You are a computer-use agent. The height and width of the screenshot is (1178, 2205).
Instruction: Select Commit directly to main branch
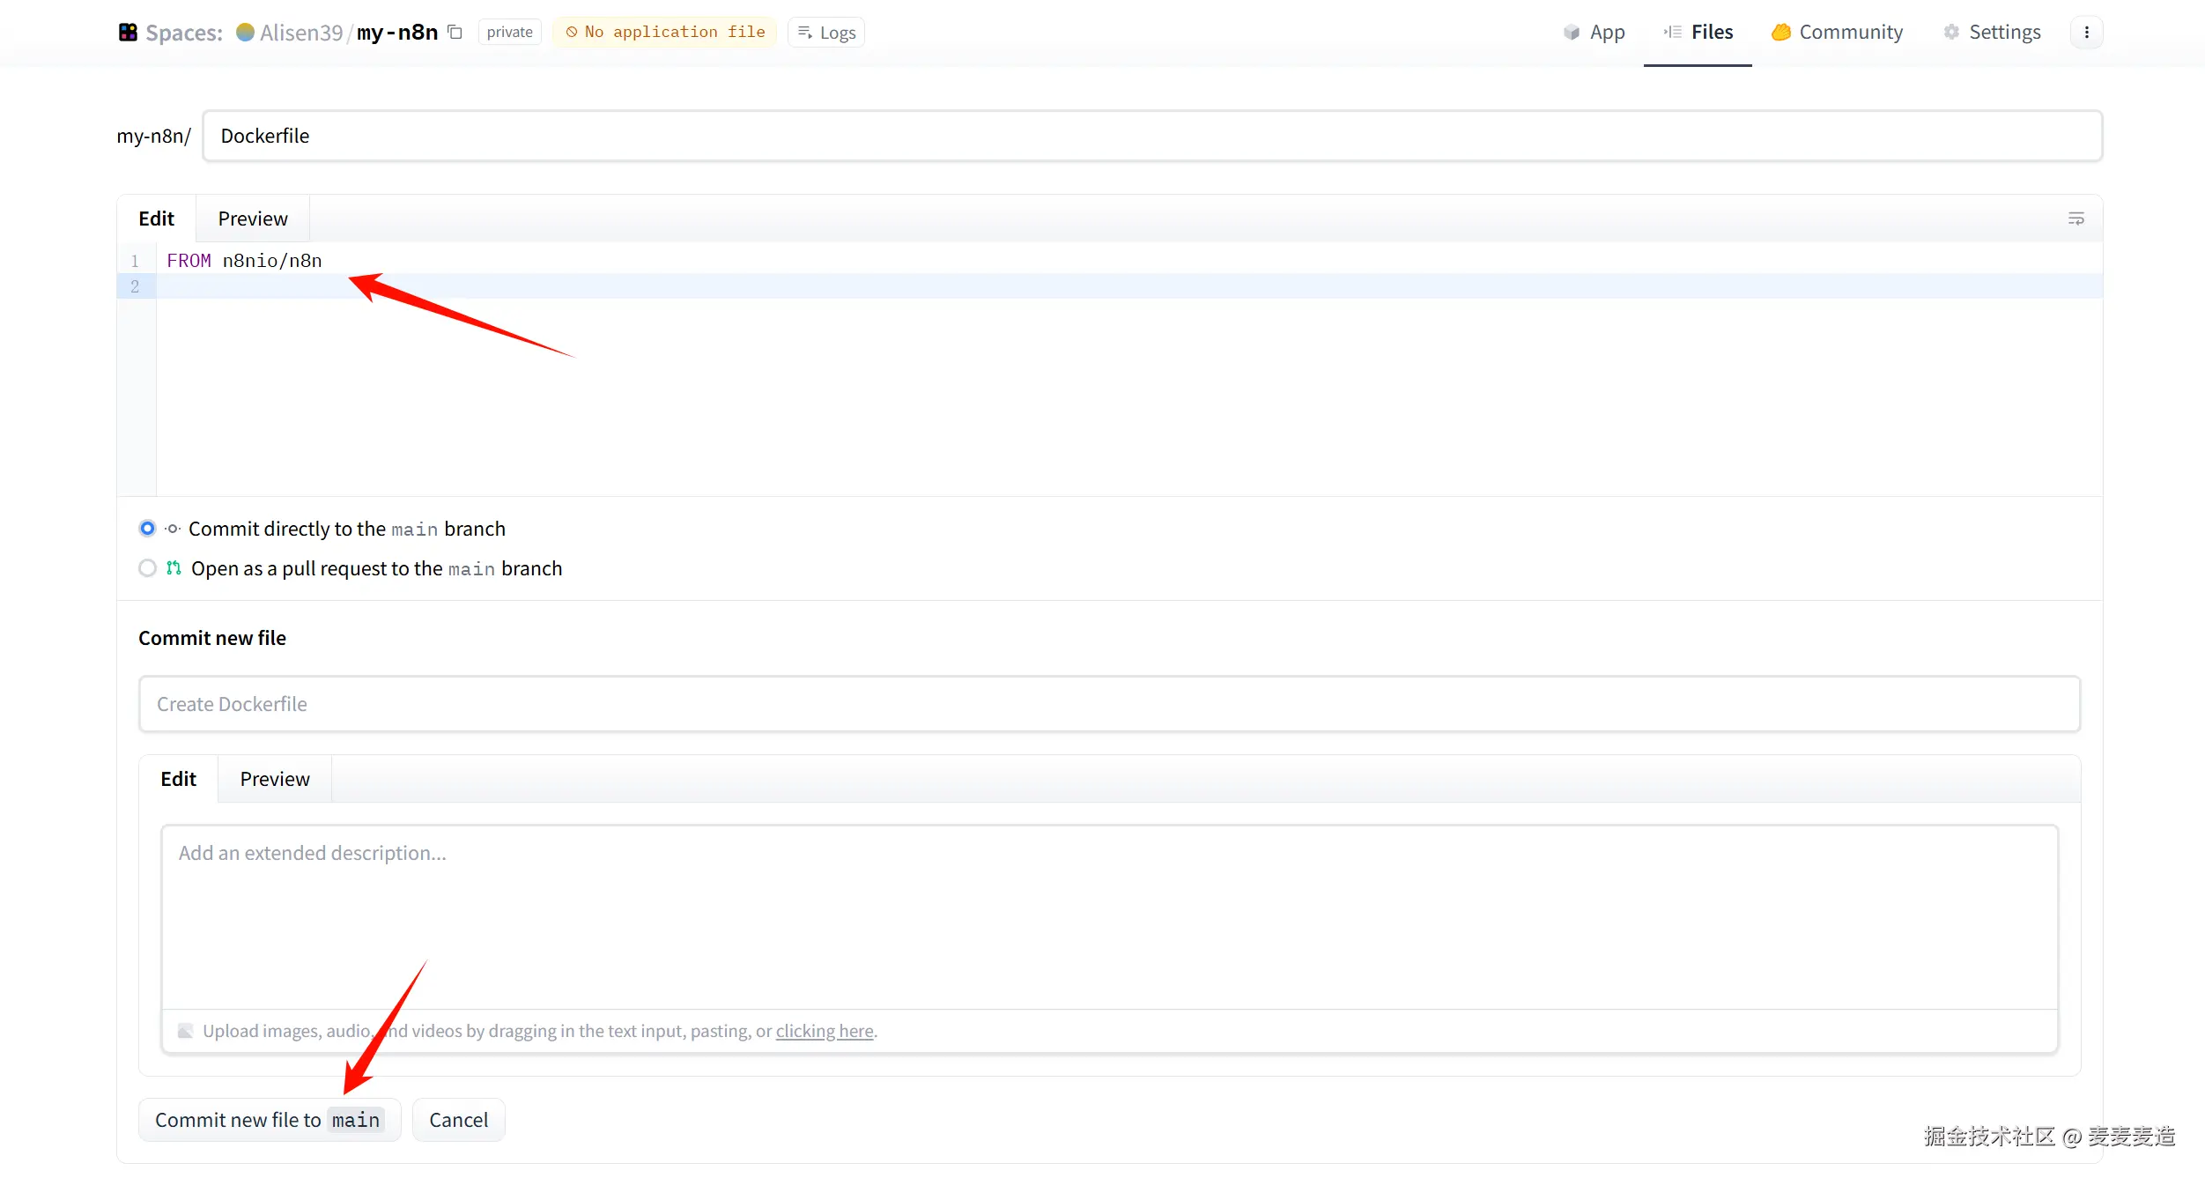point(147,529)
